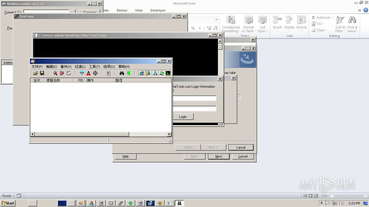Click the second login information input field

pyautogui.click(x=194, y=109)
